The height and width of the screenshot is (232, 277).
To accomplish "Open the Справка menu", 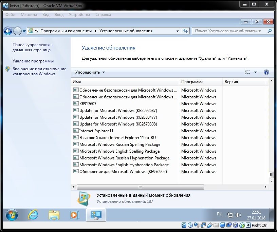I will 103,15.
